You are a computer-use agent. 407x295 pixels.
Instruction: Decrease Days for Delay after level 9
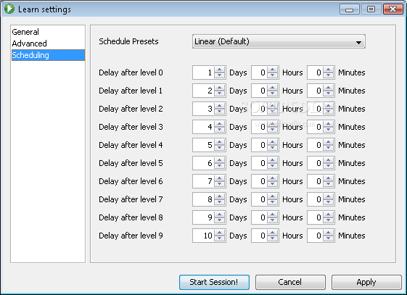220,238
